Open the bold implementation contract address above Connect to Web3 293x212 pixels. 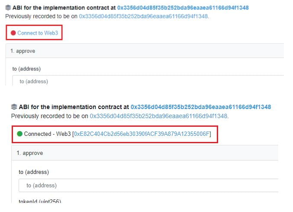pos(183,8)
